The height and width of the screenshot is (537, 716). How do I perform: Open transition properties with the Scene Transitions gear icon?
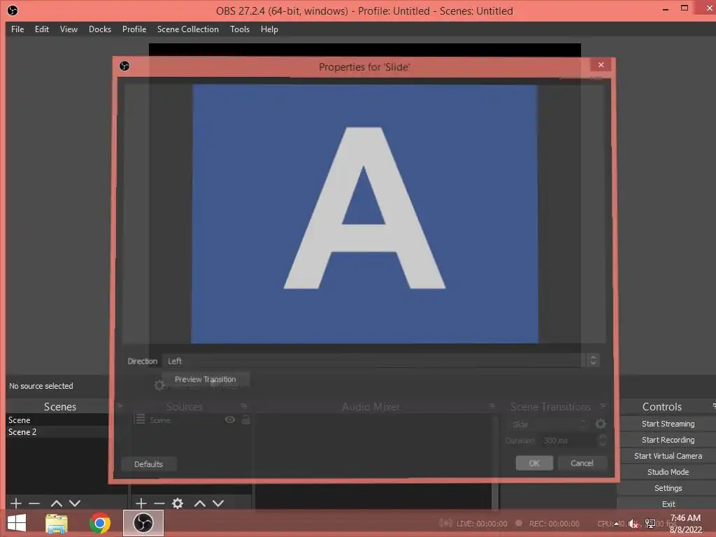click(601, 424)
